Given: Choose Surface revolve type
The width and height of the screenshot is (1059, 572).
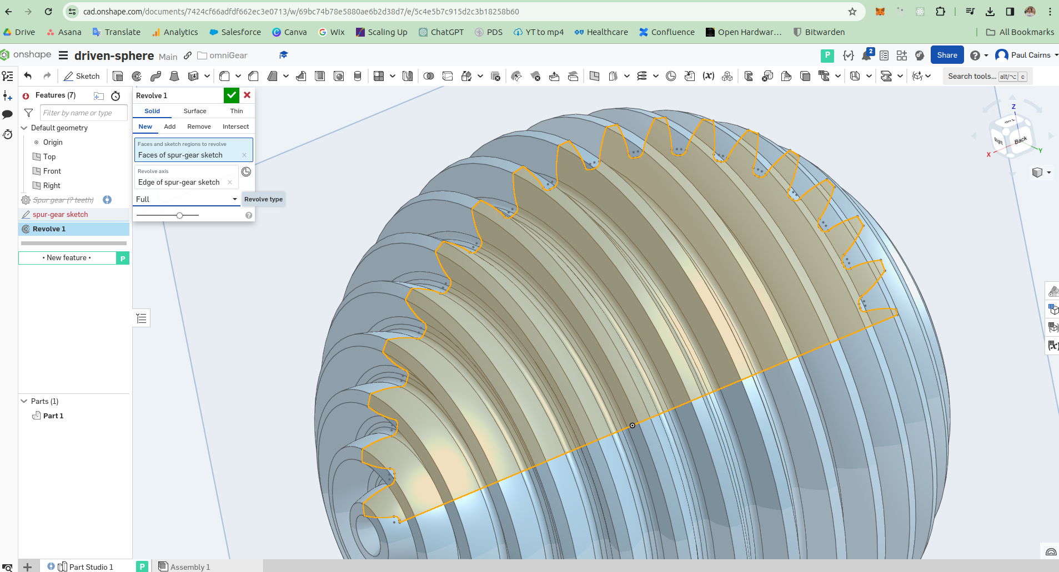Looking at the screenshot, I should click(x=195, y=111).
